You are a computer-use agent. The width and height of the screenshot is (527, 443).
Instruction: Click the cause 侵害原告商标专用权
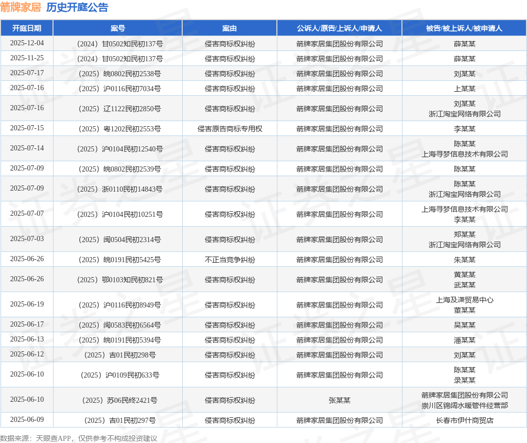point(230,129)
